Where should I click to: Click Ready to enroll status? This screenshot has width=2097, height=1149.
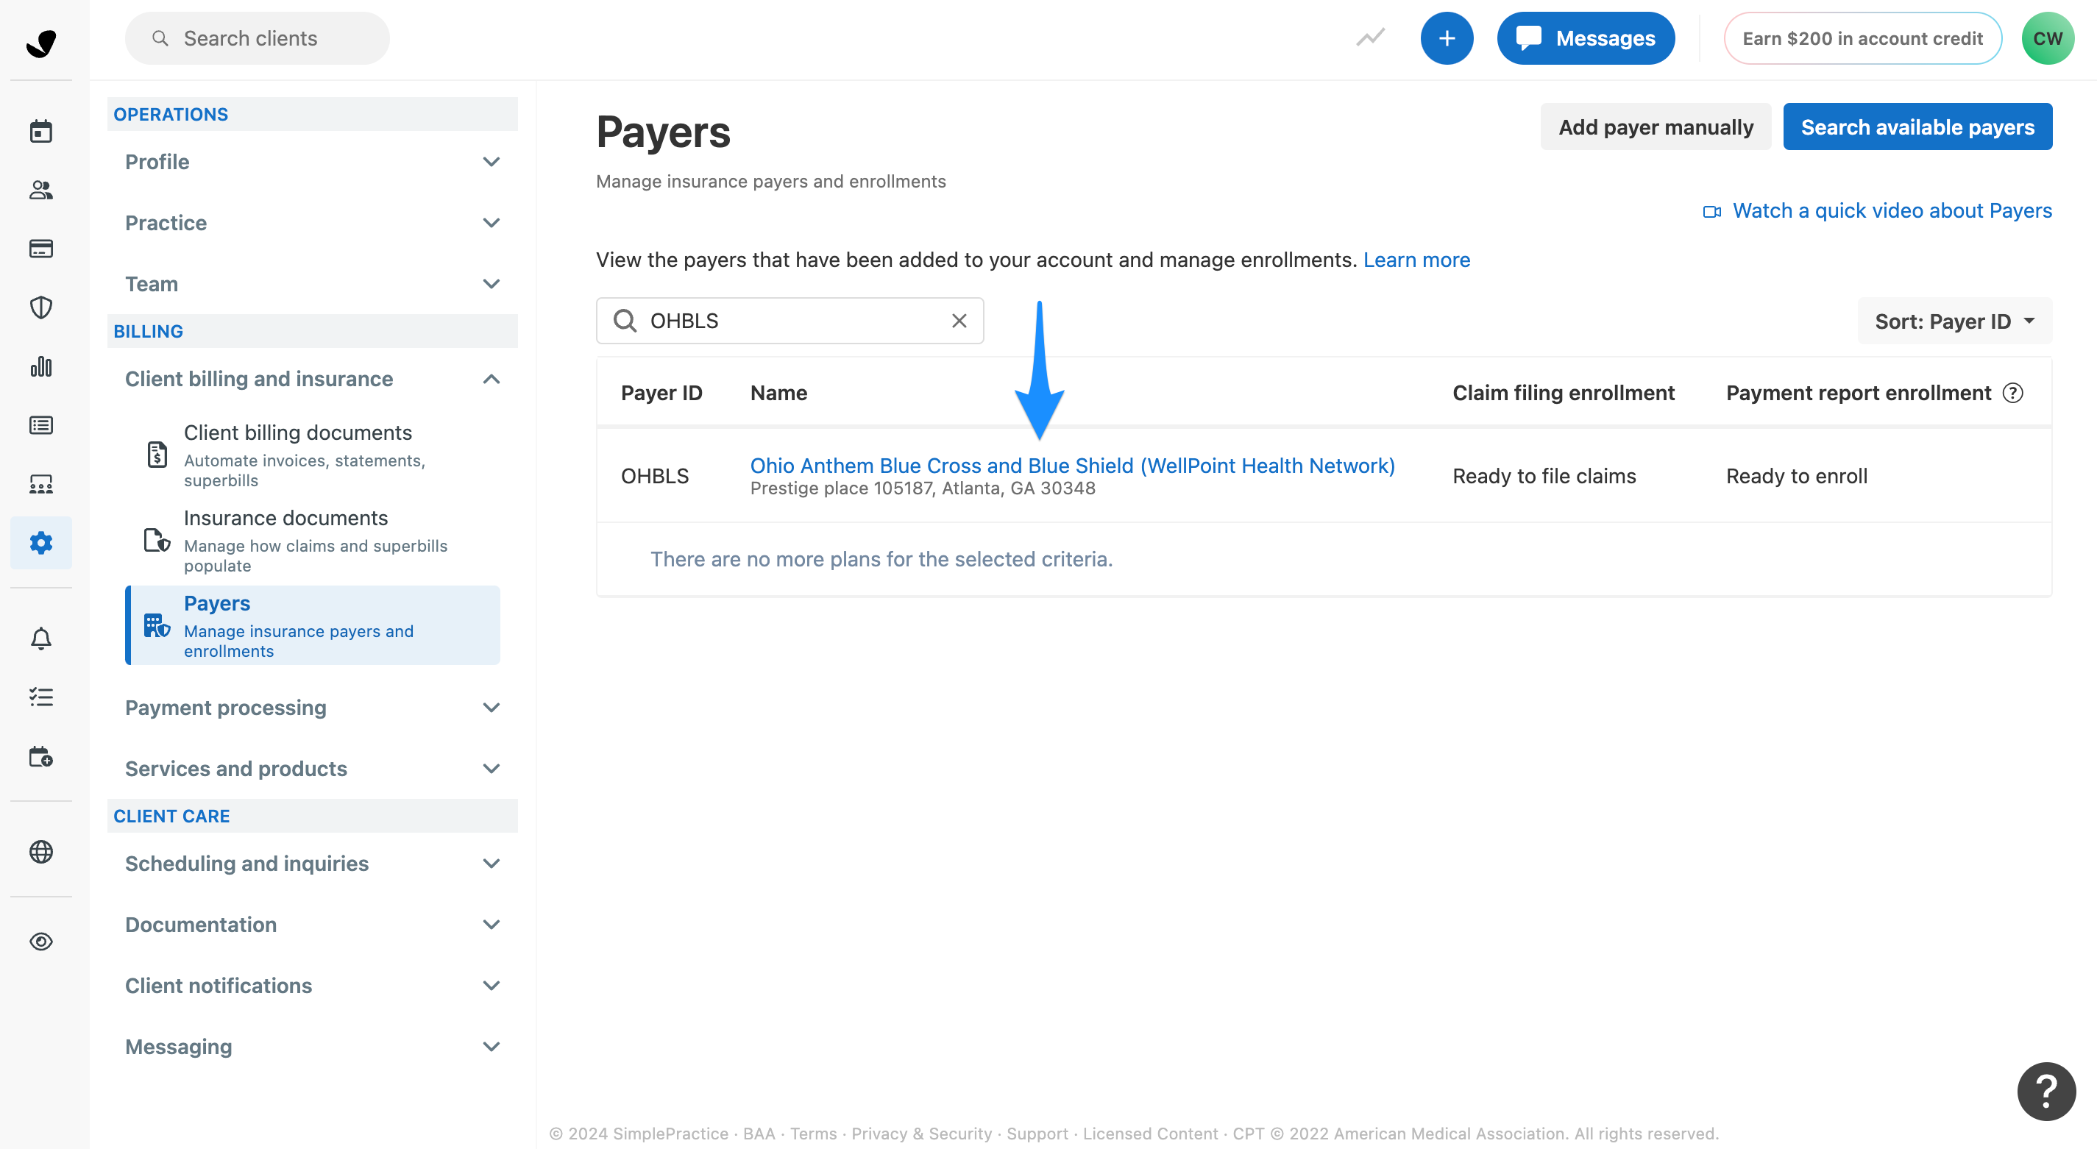pyautogui.click(x=1797, y=476)
